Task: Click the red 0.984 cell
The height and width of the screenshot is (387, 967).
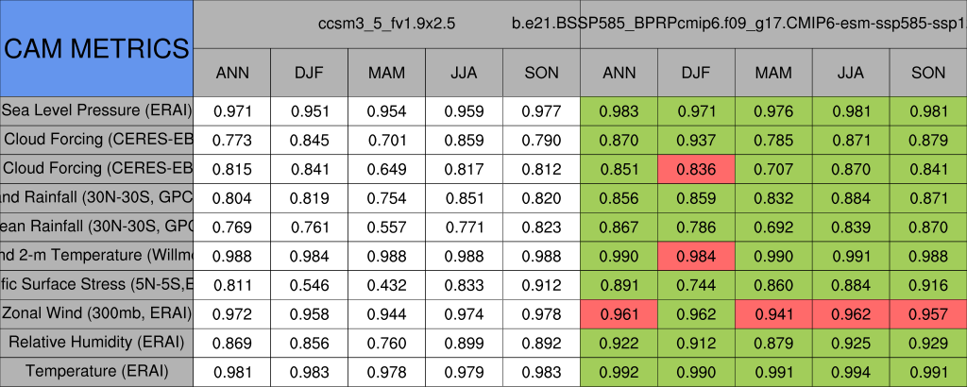Action: 696,255
